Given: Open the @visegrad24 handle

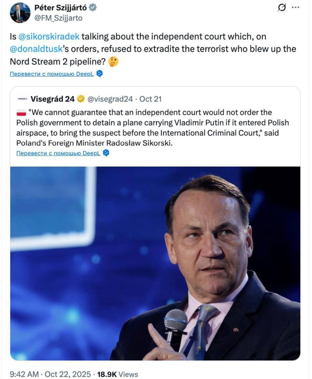Looking at the screenshot, I should (110, 99).
